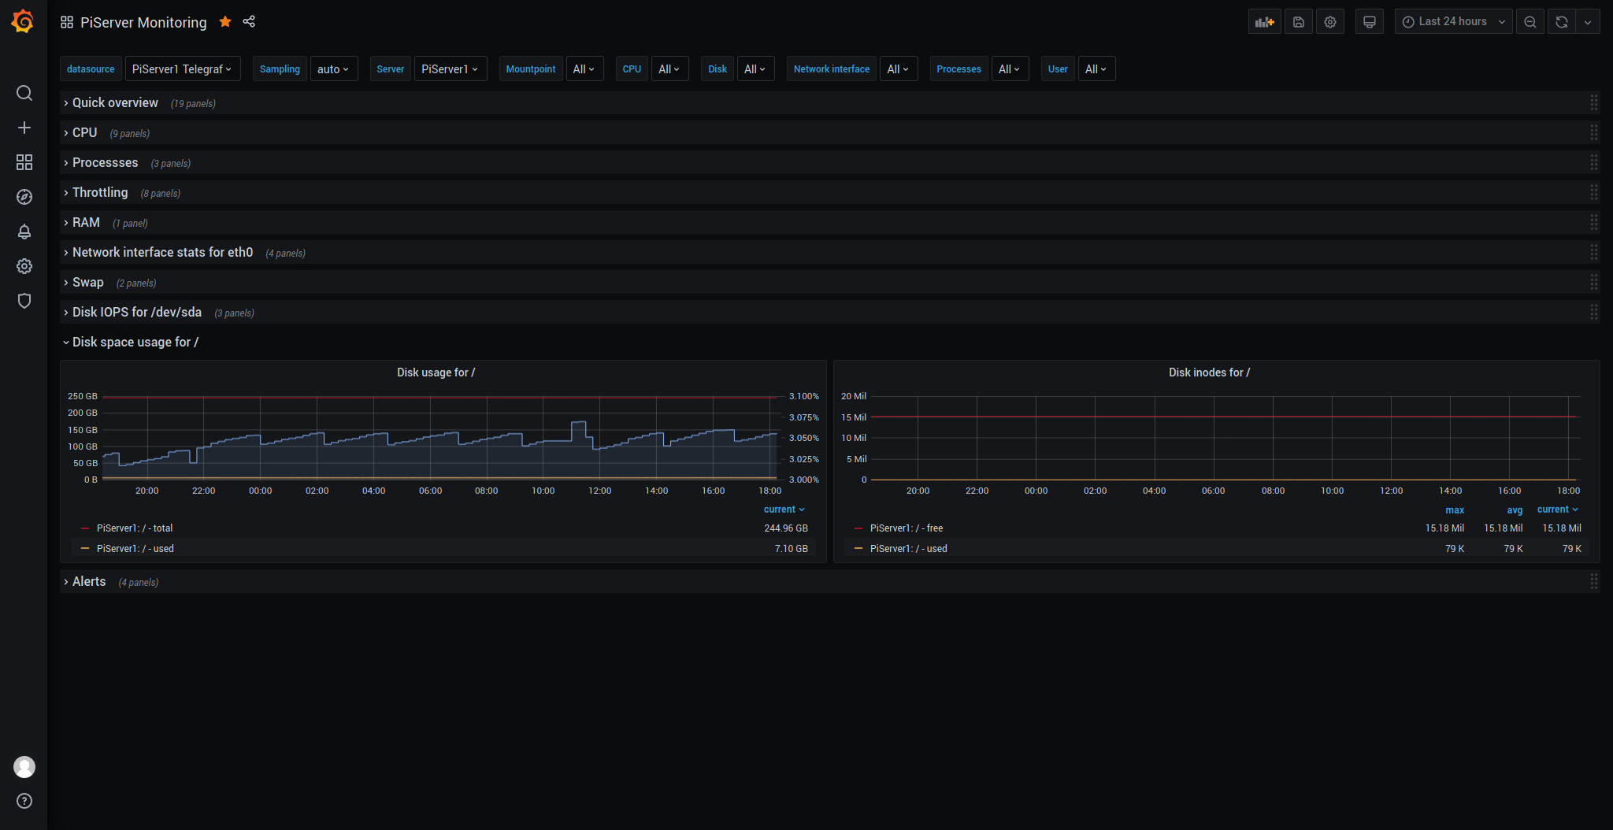The height and width of the screenshot is (830, 1613).
Task: Open the Disk inodes for / panel menu
Action: pos(1209,372)
